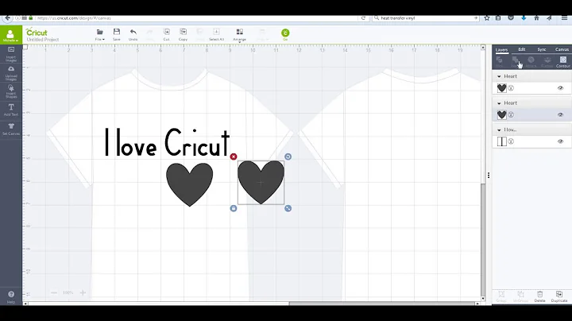
Task: Cut the selected heart
Action: 166,35
